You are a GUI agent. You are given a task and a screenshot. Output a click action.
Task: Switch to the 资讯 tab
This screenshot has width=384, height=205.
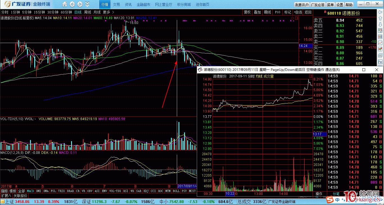pyautogui.click(x=128, y=4)
